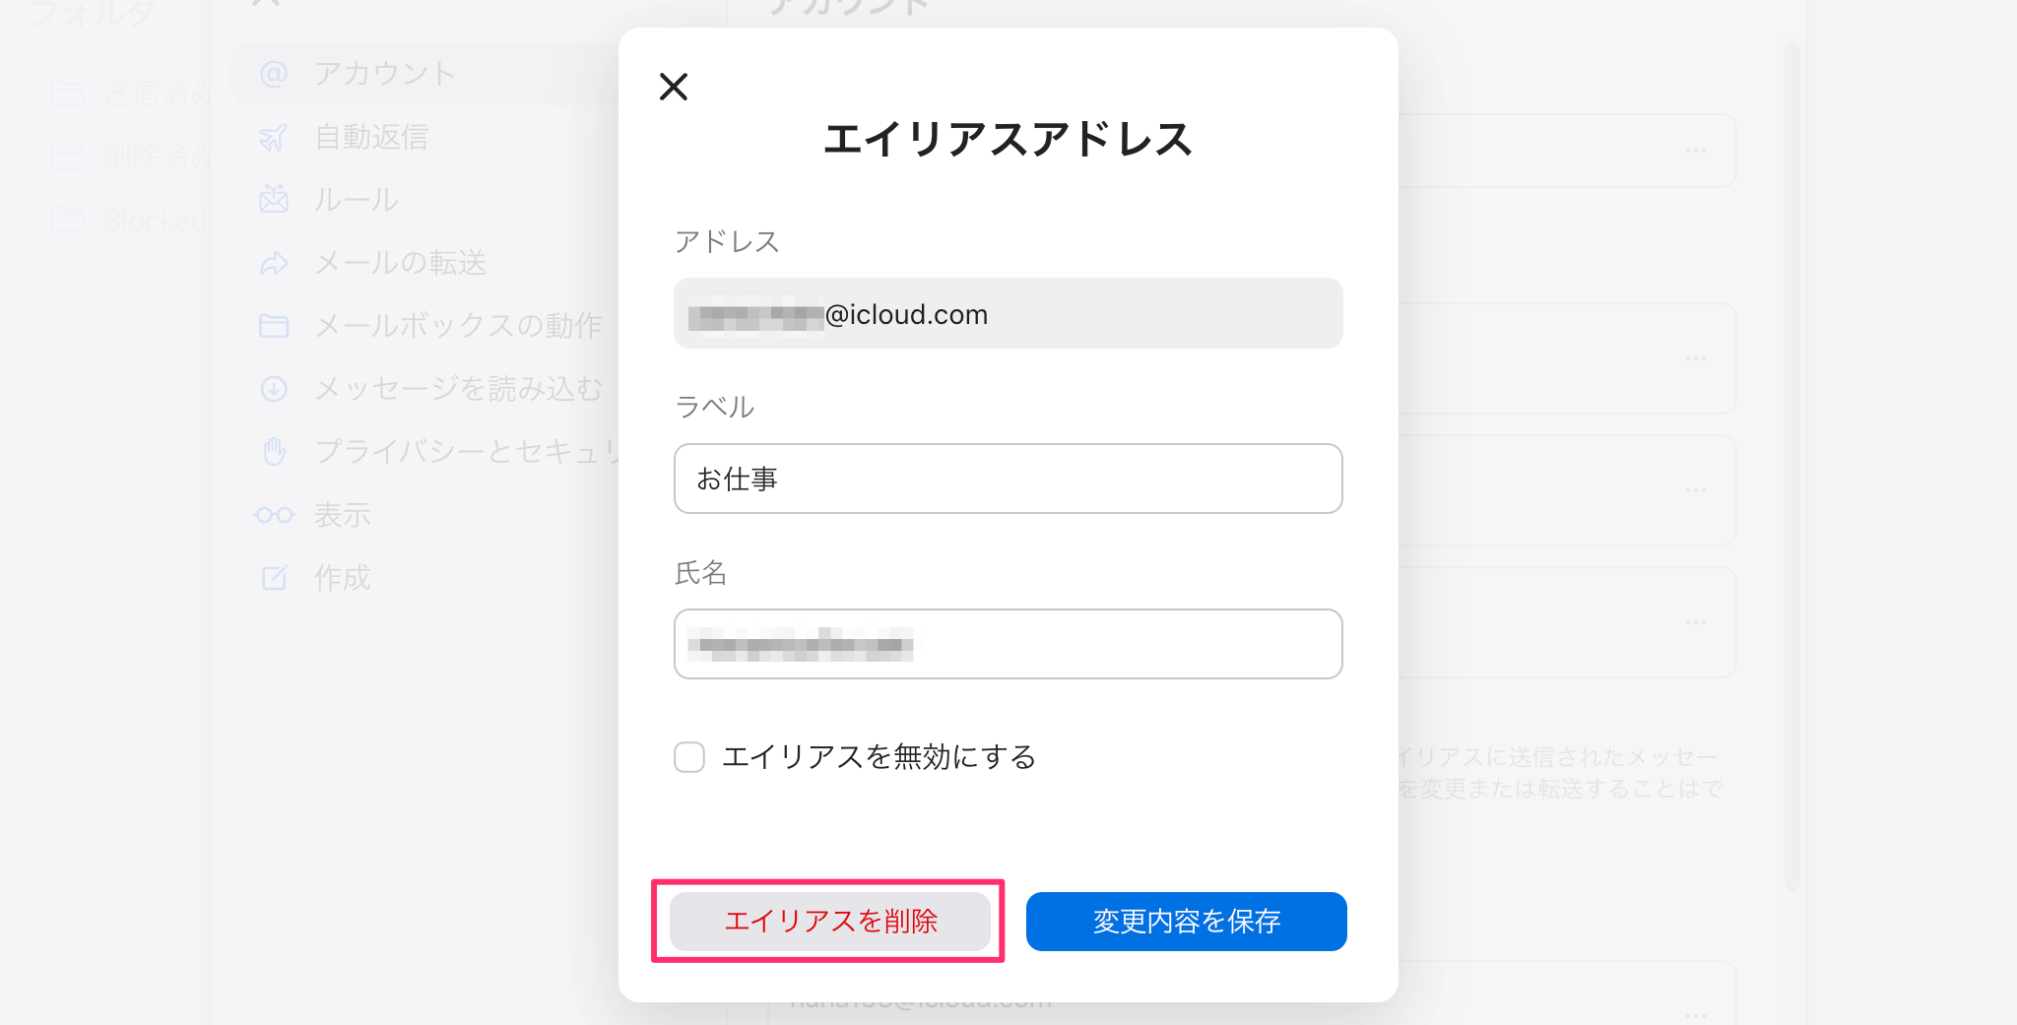Screen dimensions: 2017x1025
Task: Click the メールの転送 arrow icon
Action: tap(274, 263)
